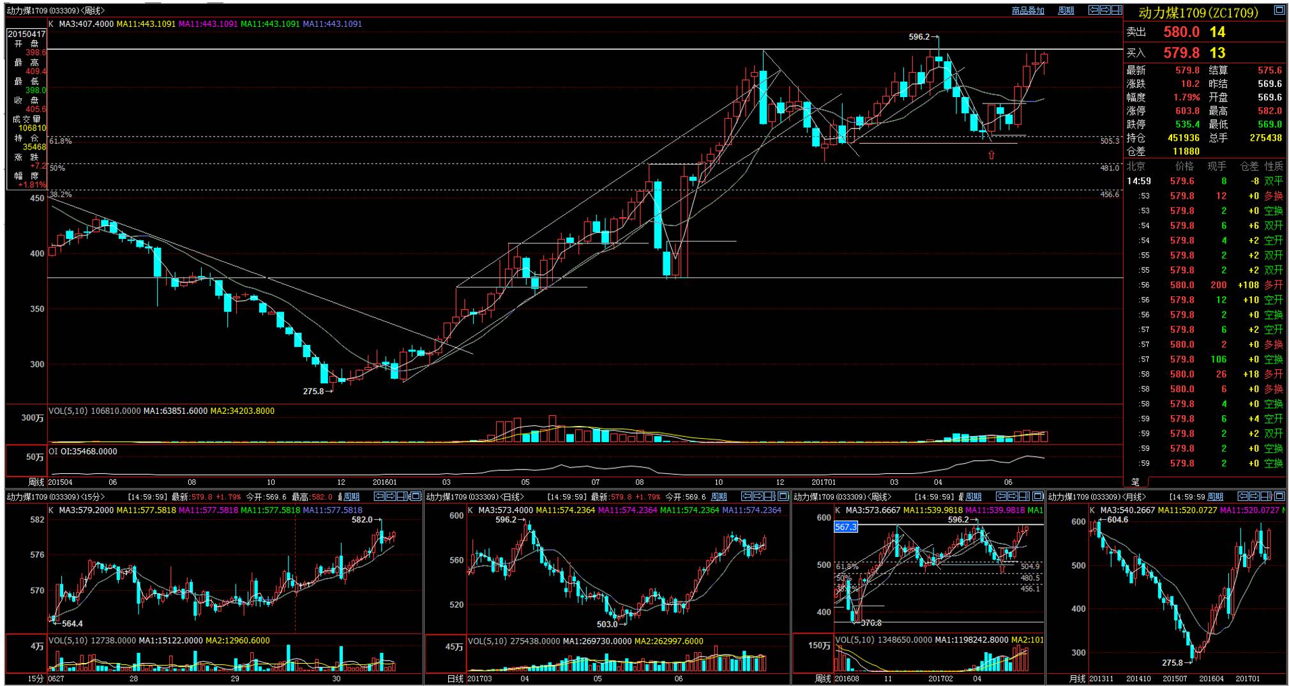
Task: Click the main chart title 动力煤1709(033309)<周线>
Action: tap(56, 11)
